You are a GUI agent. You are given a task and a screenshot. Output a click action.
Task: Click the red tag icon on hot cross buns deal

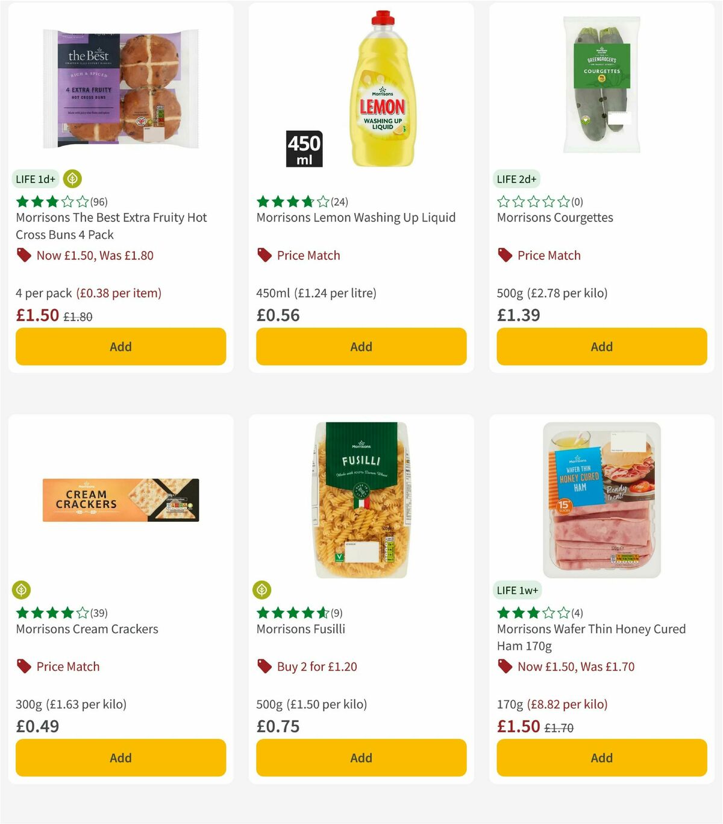coord(23,255)
